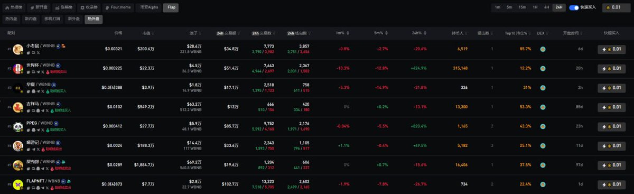This screenshot has width=634, height=194.
Task: Choose the 1m time range
Action: tap(497, 7)
